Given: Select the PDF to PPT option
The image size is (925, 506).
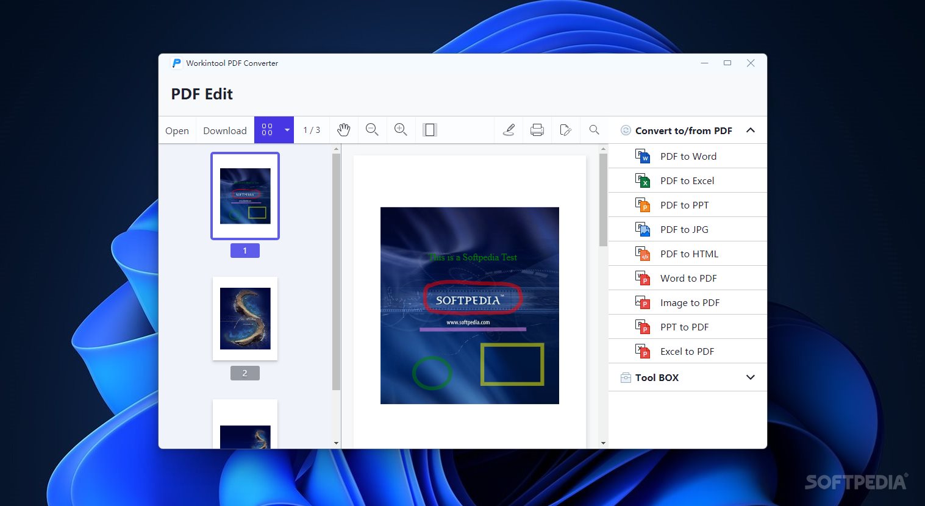Looking at the screenshot, I should tap(688, 205).
